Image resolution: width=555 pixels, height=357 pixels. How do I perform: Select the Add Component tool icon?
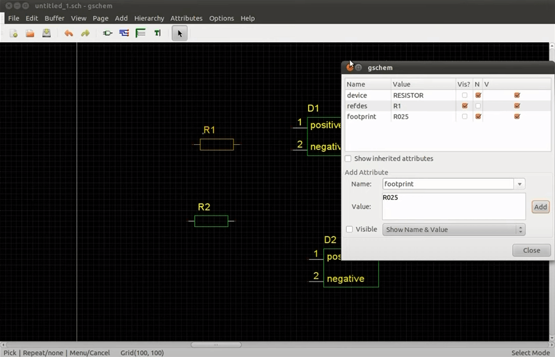108,33
